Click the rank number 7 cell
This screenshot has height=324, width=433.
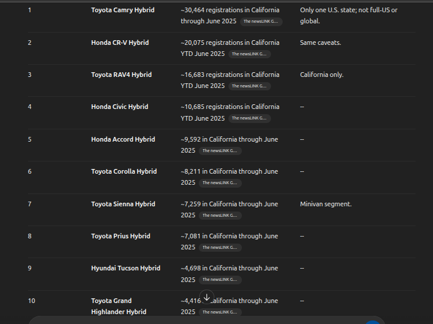point(30,204)
